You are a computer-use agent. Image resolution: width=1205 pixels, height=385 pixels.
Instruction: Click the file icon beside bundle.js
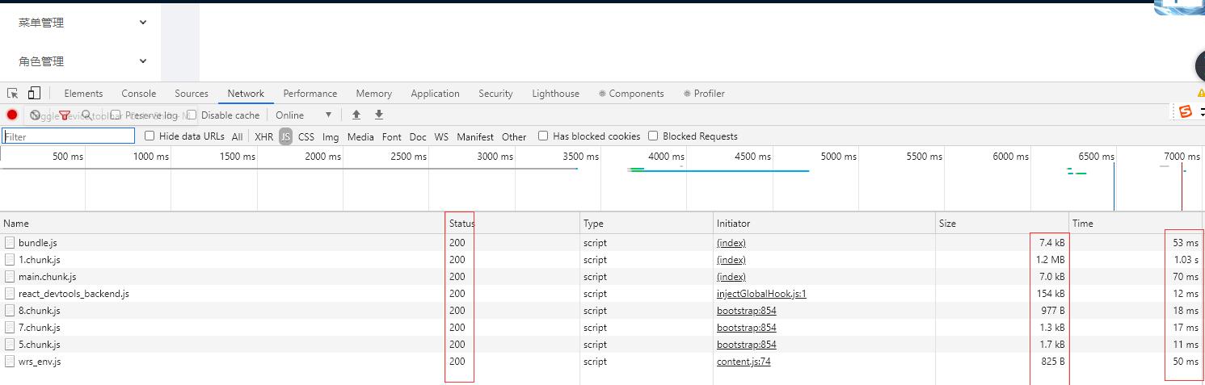(10, 243)
